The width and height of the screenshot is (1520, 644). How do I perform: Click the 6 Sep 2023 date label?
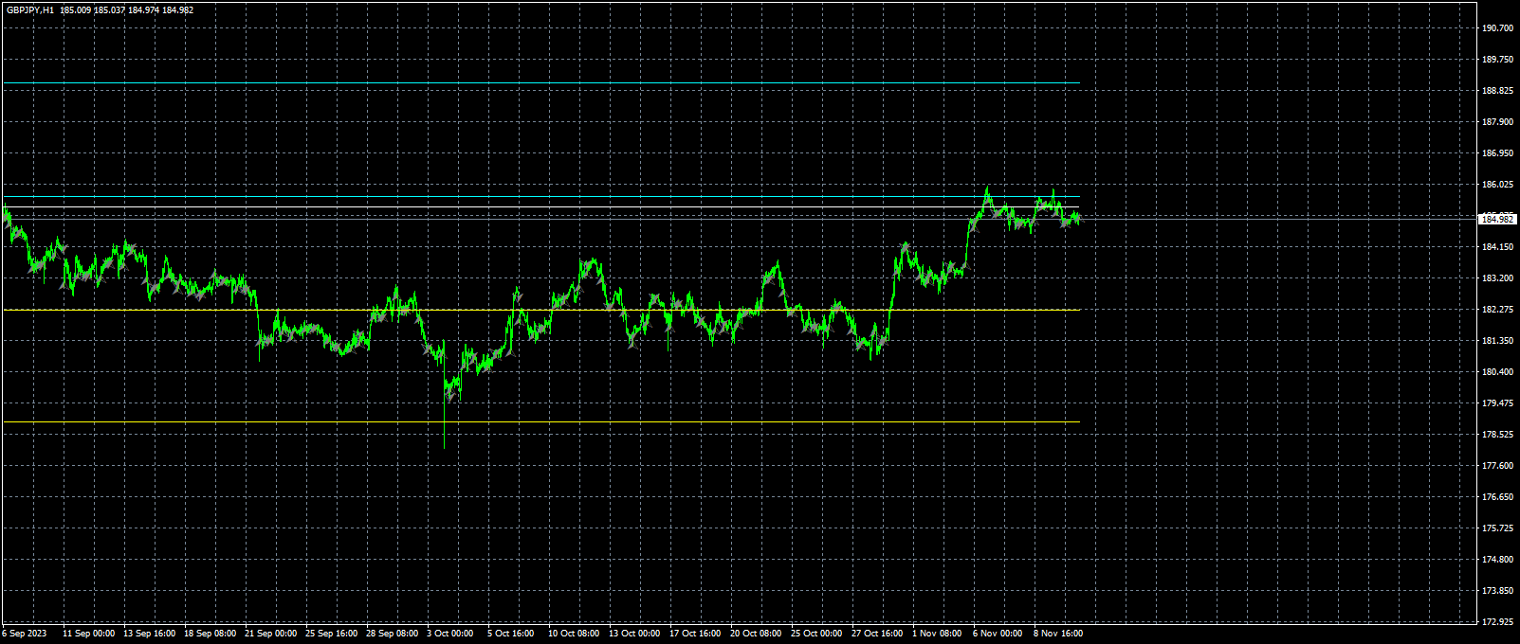pos(25,634)
